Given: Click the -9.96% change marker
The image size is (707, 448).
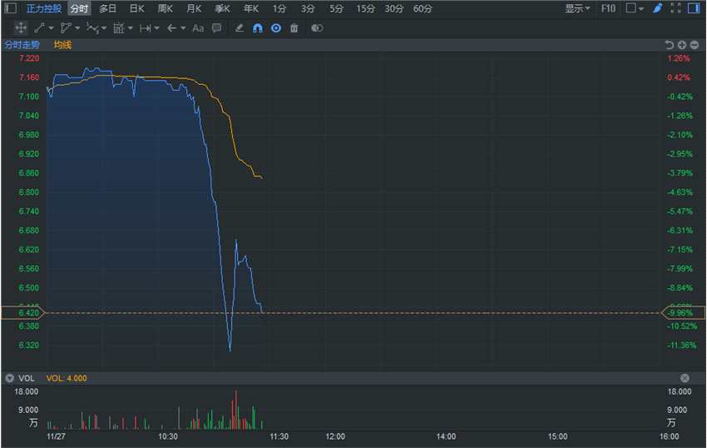Looking at the screenshot, I should [x=683, y=312].
